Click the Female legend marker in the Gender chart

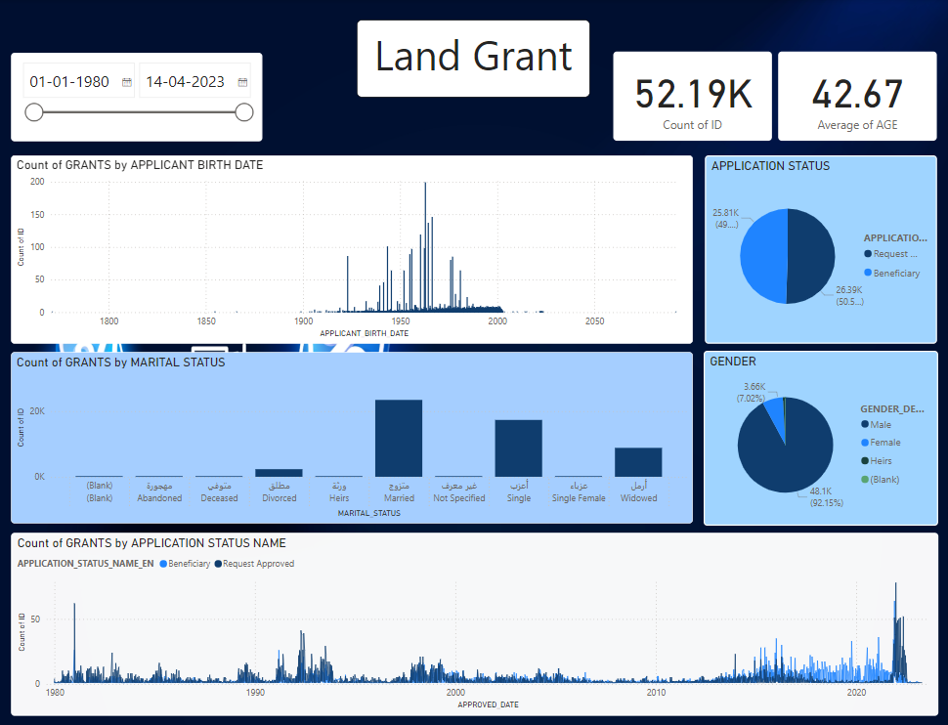tap(865, 443)
